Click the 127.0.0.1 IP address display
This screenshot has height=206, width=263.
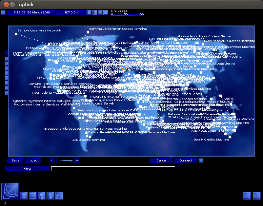pyautogui.click(x=71, y=12)
